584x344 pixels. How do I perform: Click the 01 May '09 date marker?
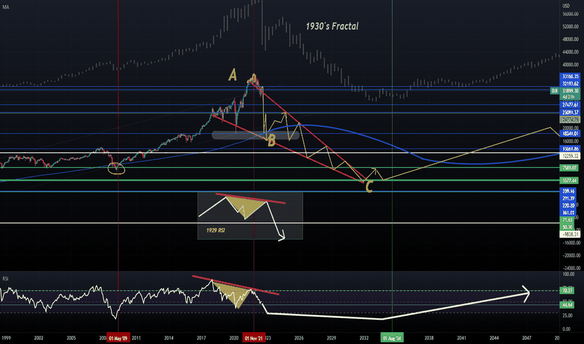click(118, 338)
